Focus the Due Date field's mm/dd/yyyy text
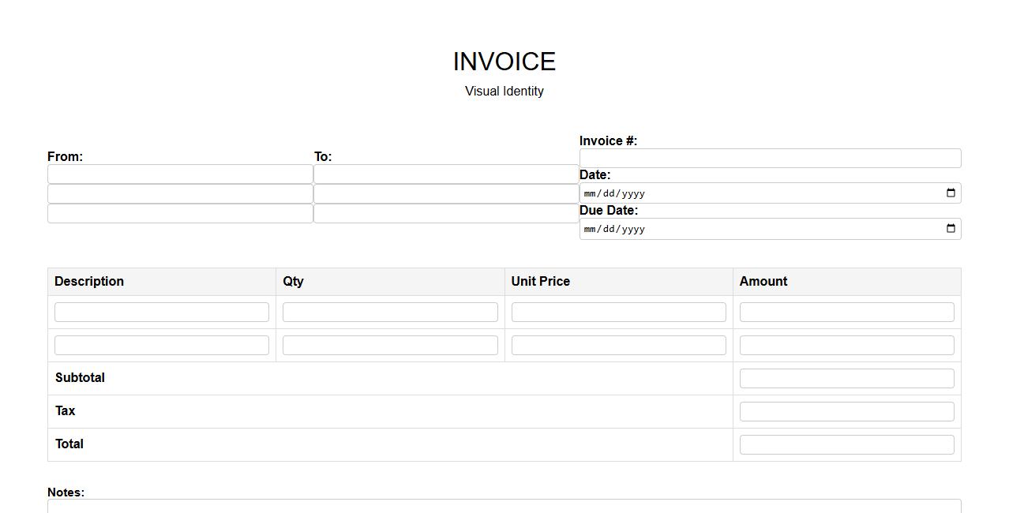 [x=614, y=229]
